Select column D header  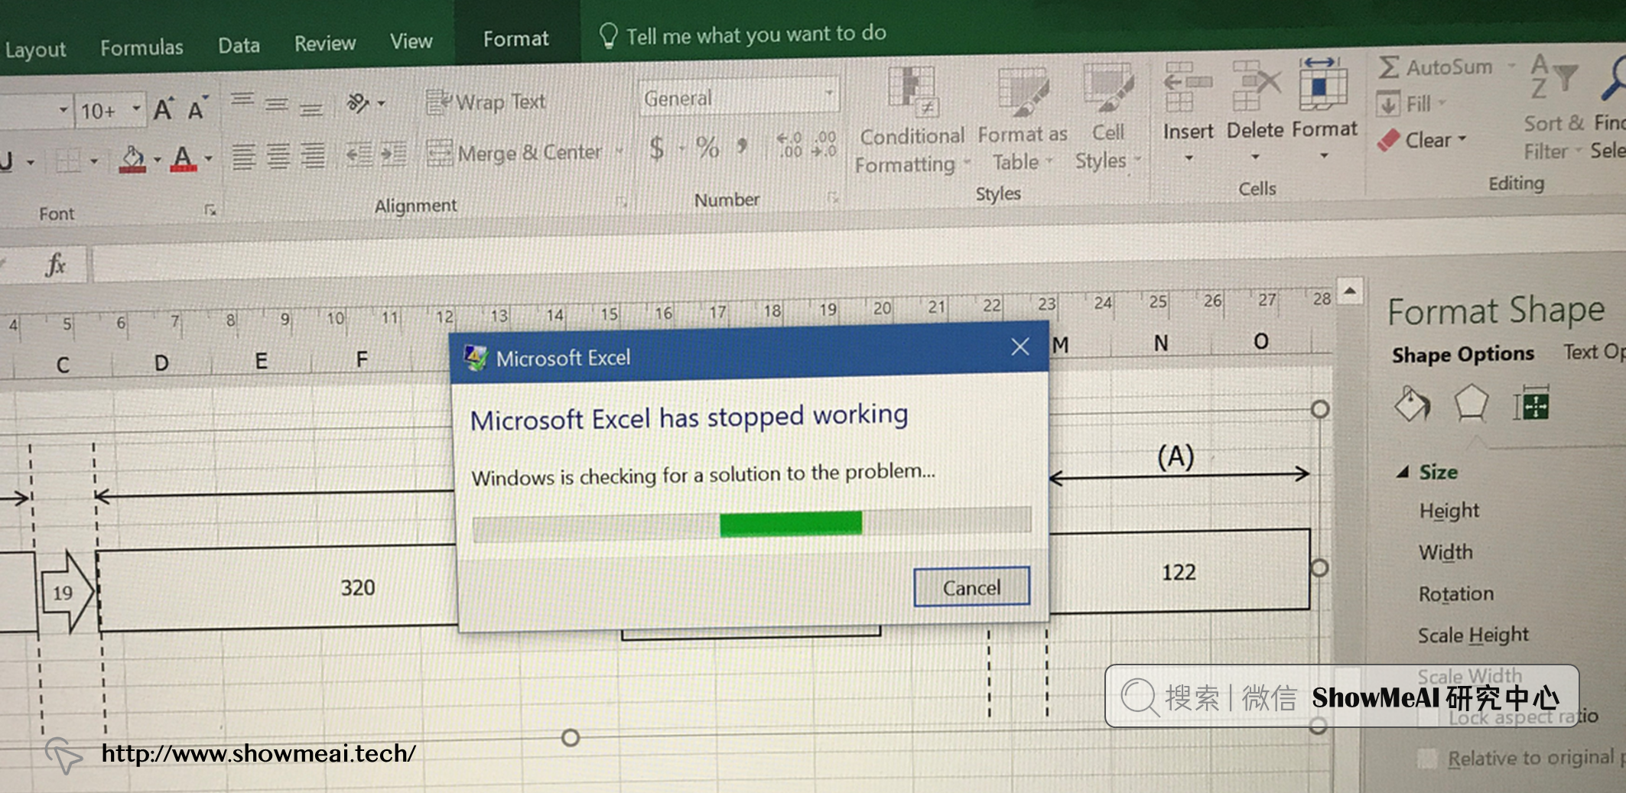click(x=161, y=362)
